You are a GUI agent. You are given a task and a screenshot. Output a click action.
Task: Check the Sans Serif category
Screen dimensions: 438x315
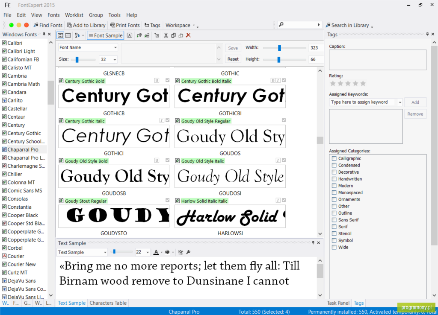tap(334, 220)
